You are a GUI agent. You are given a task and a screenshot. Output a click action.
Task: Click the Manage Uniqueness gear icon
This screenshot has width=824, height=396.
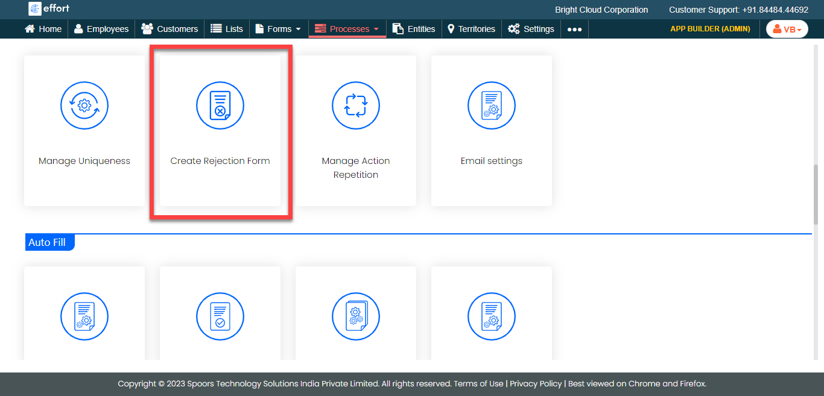(x=84, y=106)
